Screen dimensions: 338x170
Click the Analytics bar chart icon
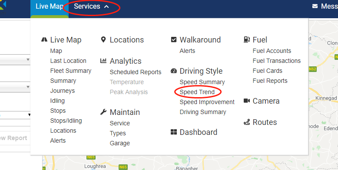coord(103,61)
